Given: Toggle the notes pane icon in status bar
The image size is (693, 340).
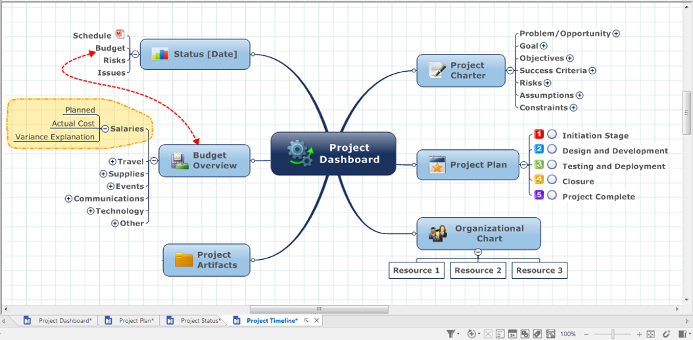Looking at the screenshot, I should pyautogui.click(x=500, y=334).
